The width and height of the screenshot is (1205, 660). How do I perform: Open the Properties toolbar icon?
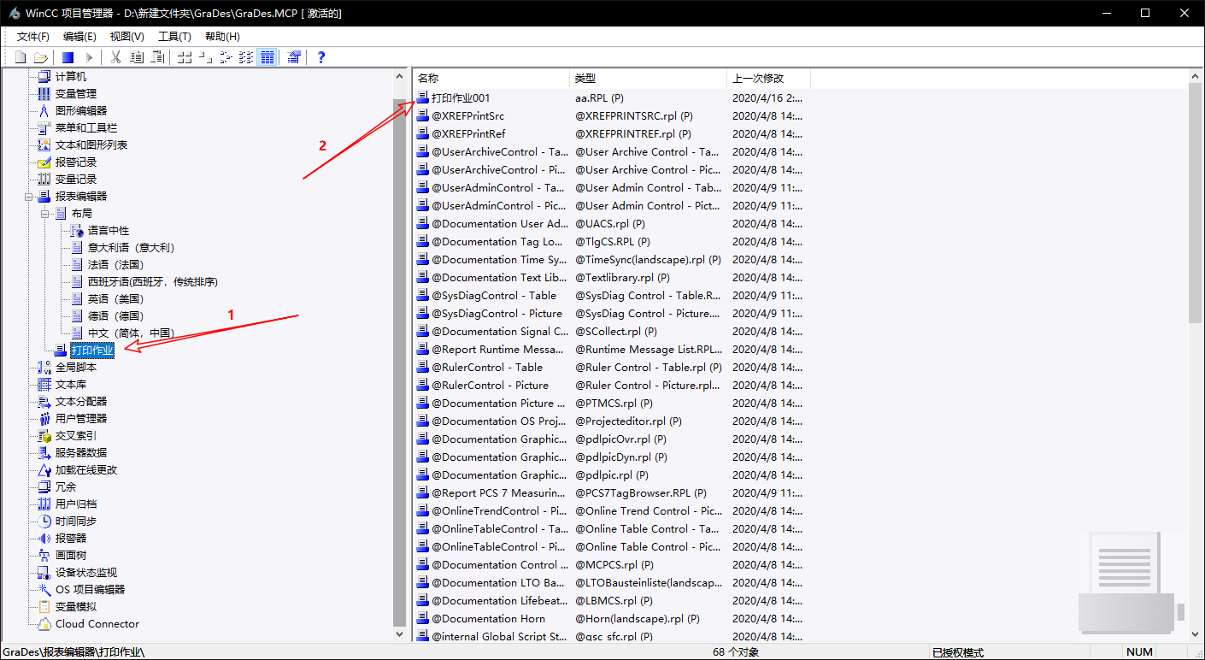[x=294, y=57]
